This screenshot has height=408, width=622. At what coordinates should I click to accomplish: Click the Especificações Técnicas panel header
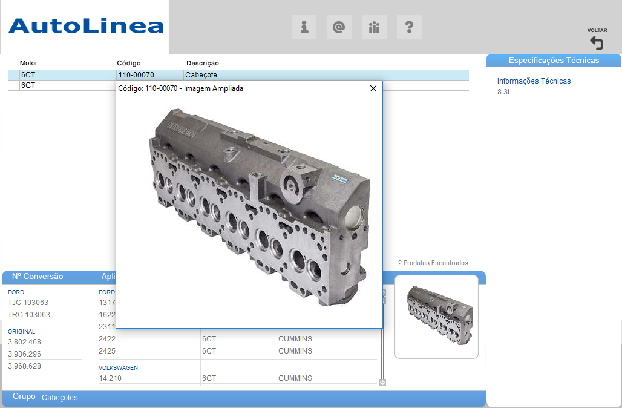point(554,61)
